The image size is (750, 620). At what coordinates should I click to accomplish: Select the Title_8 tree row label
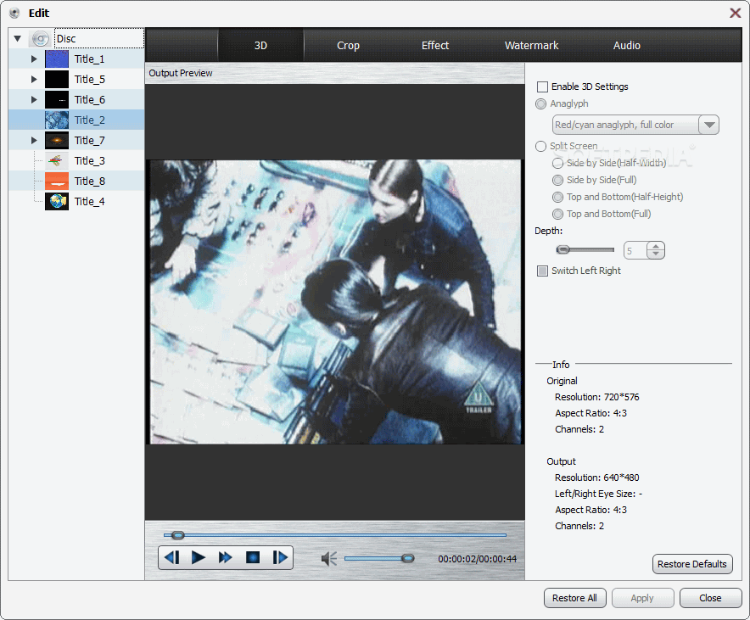point(89,182)
